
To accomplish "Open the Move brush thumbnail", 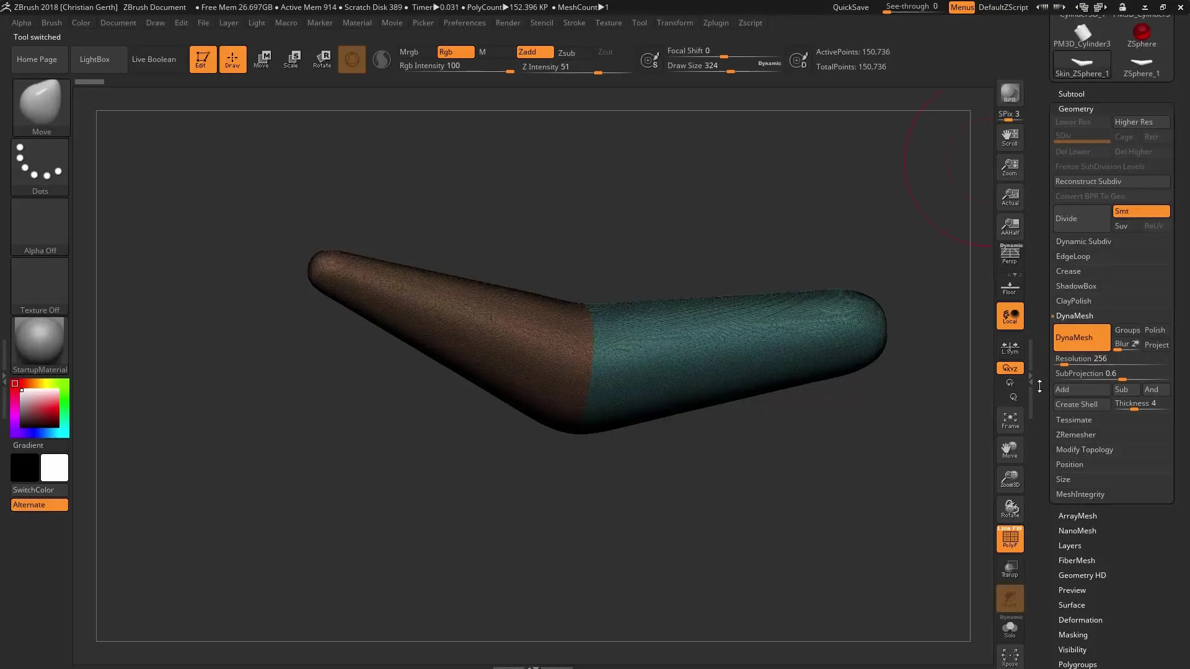I will coord(41,107).
